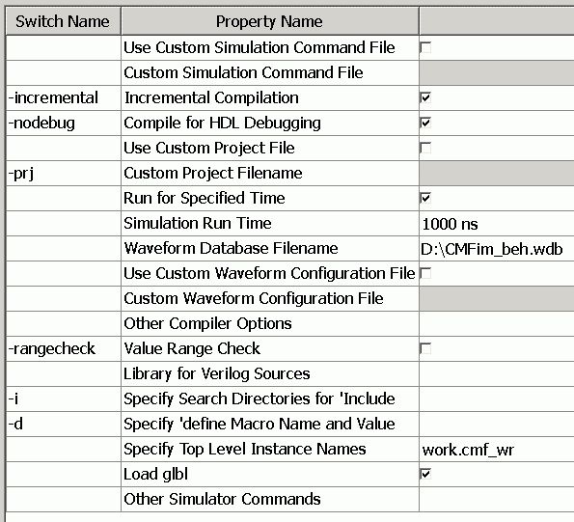The width and height of the screenshot is (574, 522).
Task: Click the Other Compiler Options value field
Action: pyautogui.click(x=497, y=323)
